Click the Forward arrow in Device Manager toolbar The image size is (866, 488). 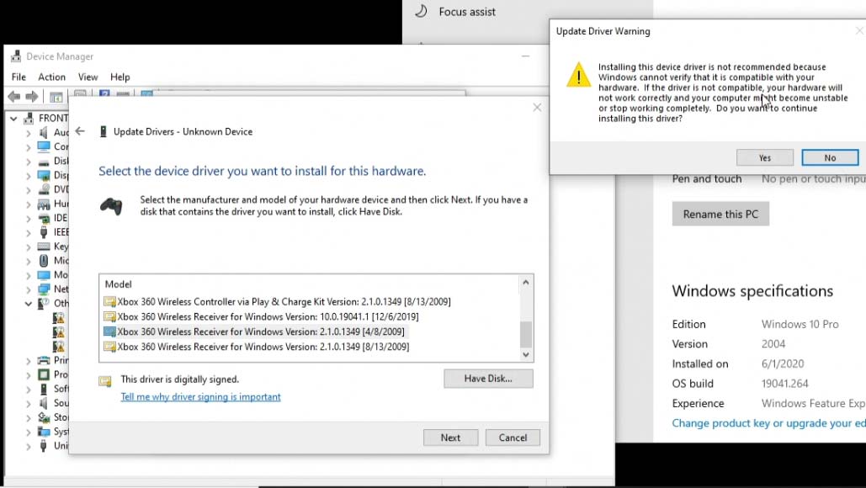(x=32, y=97)
